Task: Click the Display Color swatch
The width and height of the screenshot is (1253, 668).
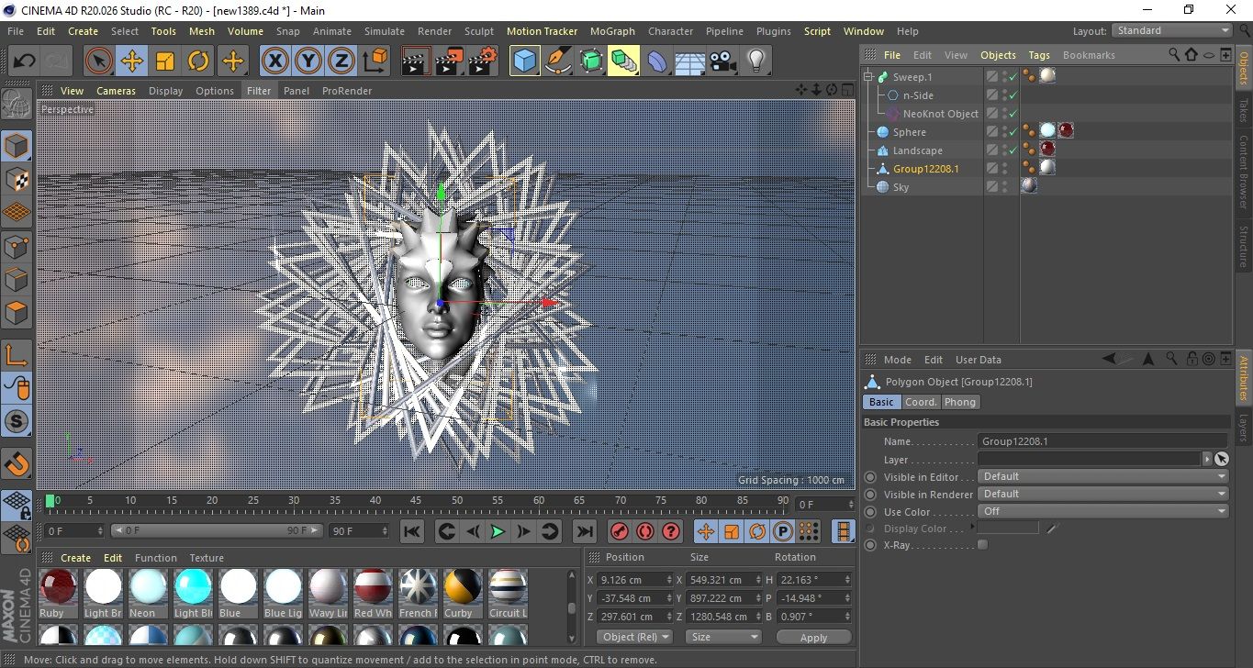Action: (1008, 529)
